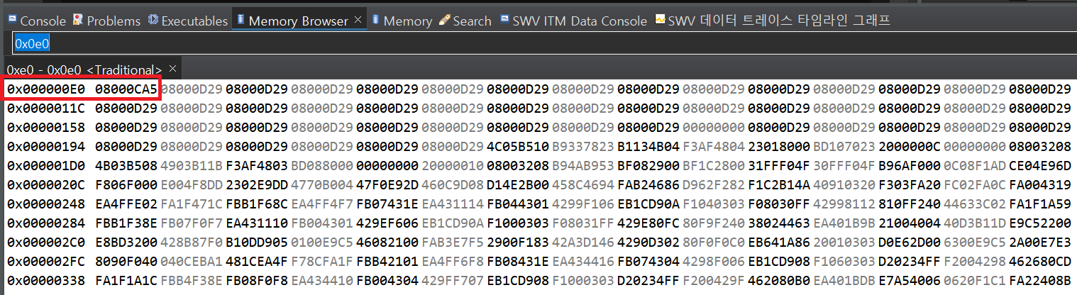Screen dimensions: 1077x295
Task: Select memory cell FBB42101
Action: coord(387,262)
